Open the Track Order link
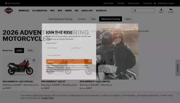The width and height of the screenshot is (180, 103). pos(148,3)
